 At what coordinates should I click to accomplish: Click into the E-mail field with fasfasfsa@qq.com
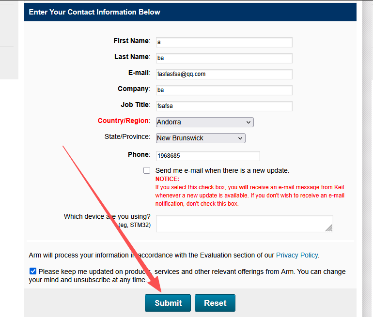(x=224, y=74)
